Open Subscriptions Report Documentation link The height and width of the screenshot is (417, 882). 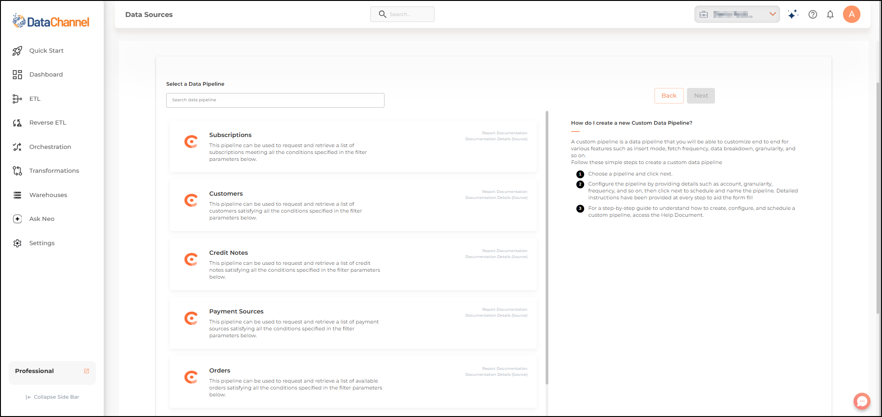pos(505,133)
